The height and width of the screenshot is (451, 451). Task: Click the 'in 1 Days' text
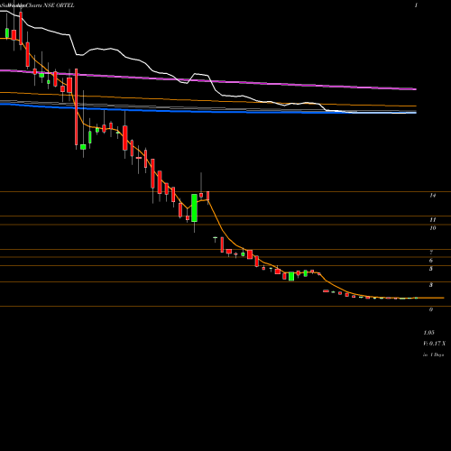coord(434,354)
